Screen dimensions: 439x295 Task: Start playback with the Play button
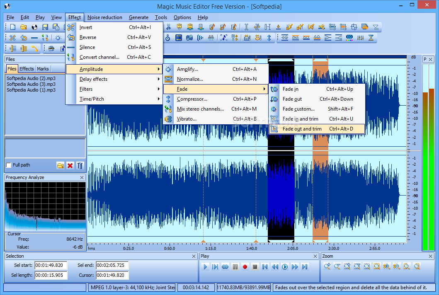pyautogui.click(x=205, y=267)
